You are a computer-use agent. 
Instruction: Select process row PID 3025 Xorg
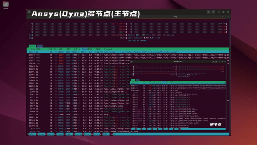click(x=79, y=100)
